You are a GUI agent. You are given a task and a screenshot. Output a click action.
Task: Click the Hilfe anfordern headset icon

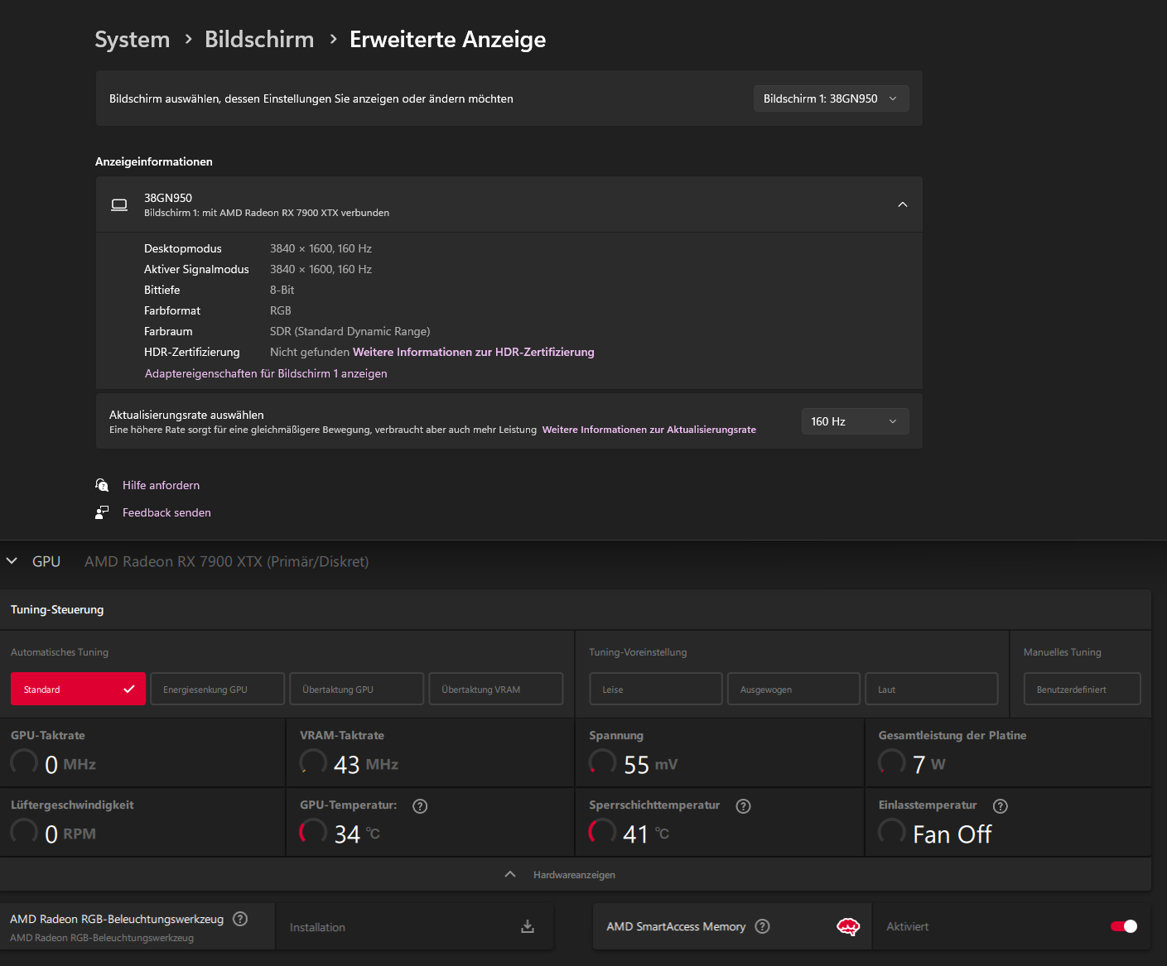pos(102,485)
